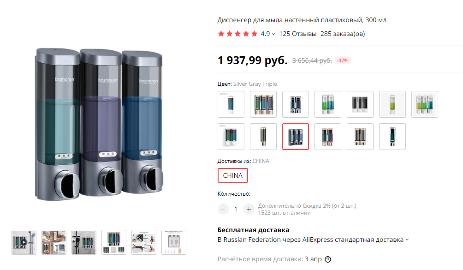Open the bathroom collage thumbnail image
This screenshot has width=463, height=270.
[54, 242]
